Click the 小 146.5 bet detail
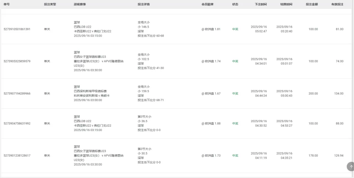 click(143, 27)
